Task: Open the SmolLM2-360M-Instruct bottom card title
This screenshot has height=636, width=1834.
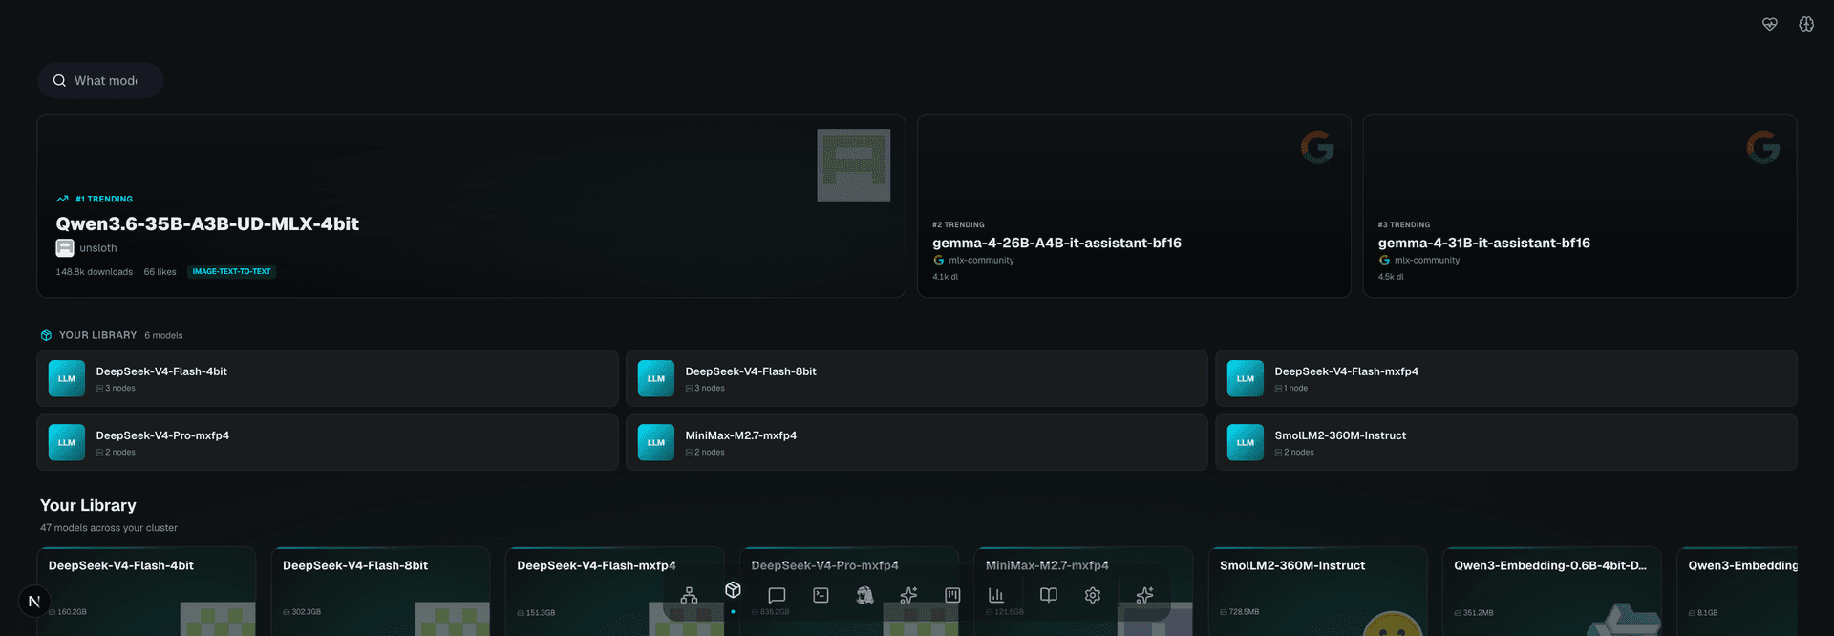Action: point(1292,565)
